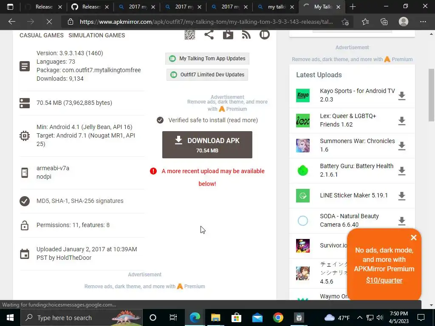Stop loading the page
Viewport: 435px width, 326px height.
point(49,22)
